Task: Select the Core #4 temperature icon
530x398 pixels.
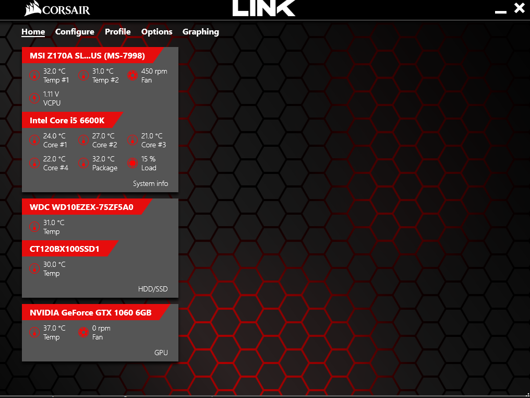Action: pos(34,163)
